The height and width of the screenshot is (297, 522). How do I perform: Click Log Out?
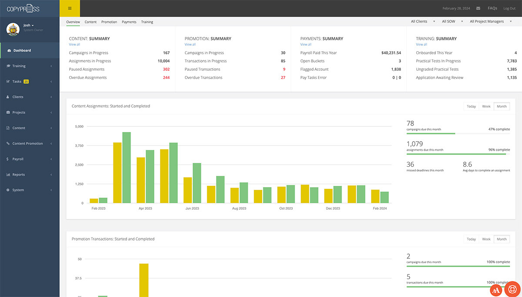[x=509, y=8]
